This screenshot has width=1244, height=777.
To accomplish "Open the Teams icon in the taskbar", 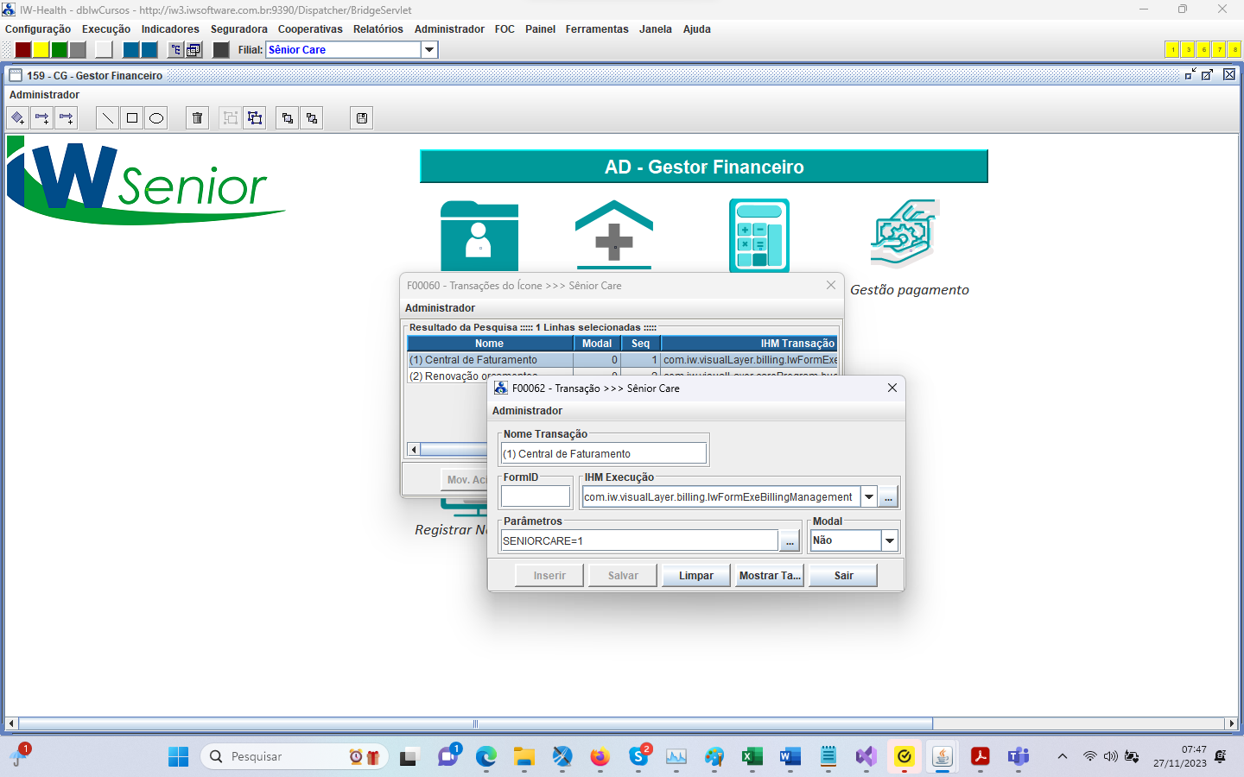I will (1018, 757).
